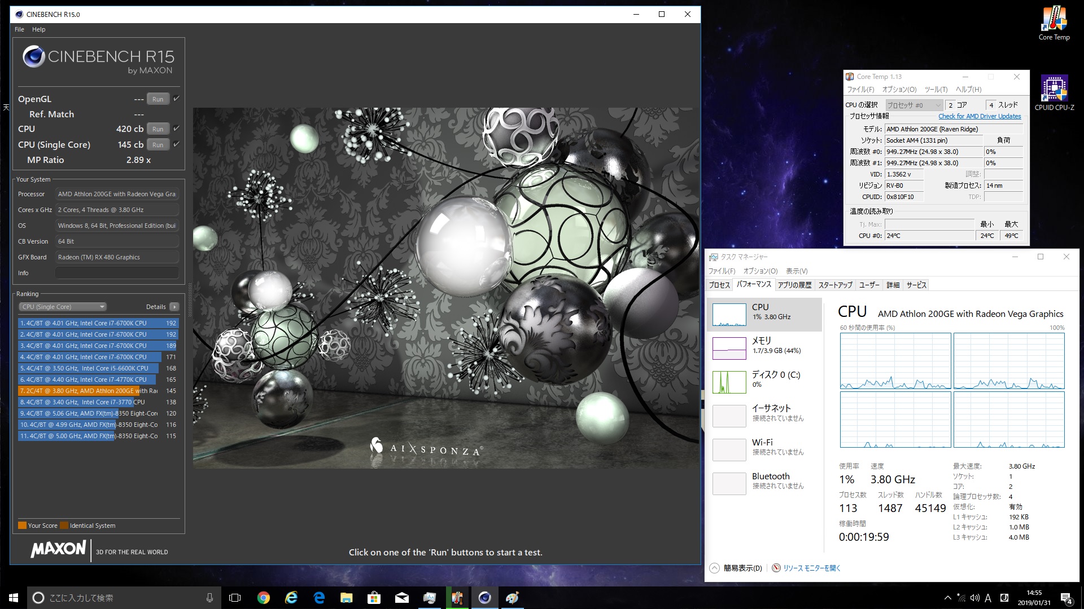Open the Cinebench File menu
1084x609 pixels.
click(x=19, y=29)
